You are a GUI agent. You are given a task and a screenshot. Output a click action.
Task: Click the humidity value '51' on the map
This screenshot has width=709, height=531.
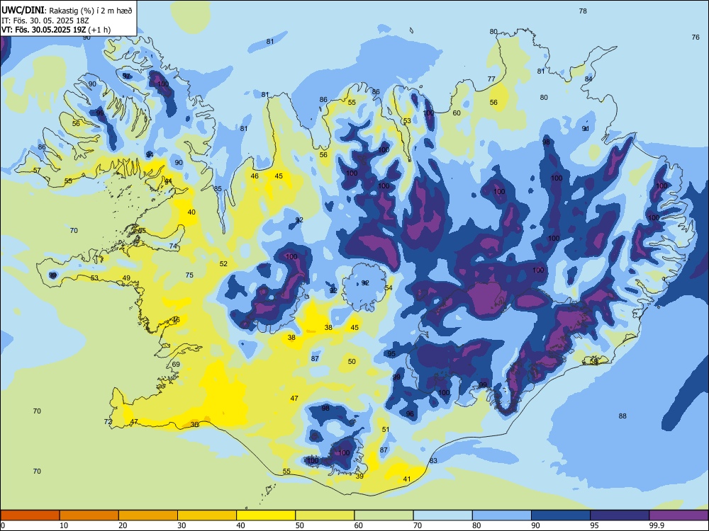(385, 430)
